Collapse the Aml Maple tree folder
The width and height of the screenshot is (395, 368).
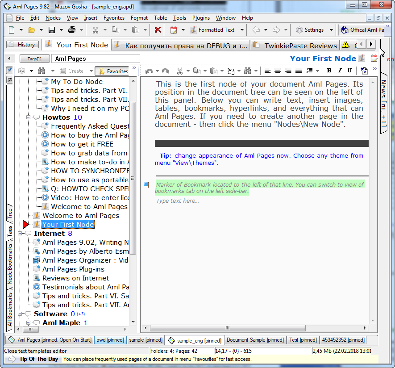pyautogui.click(x=28, y=322)
